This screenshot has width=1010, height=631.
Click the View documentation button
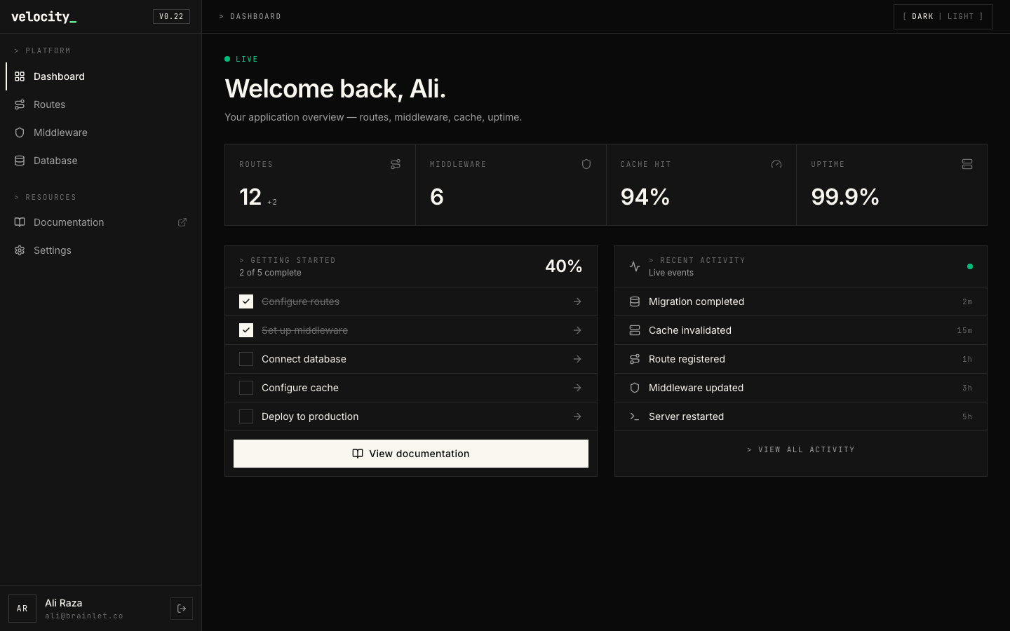[x=411, y=454]
